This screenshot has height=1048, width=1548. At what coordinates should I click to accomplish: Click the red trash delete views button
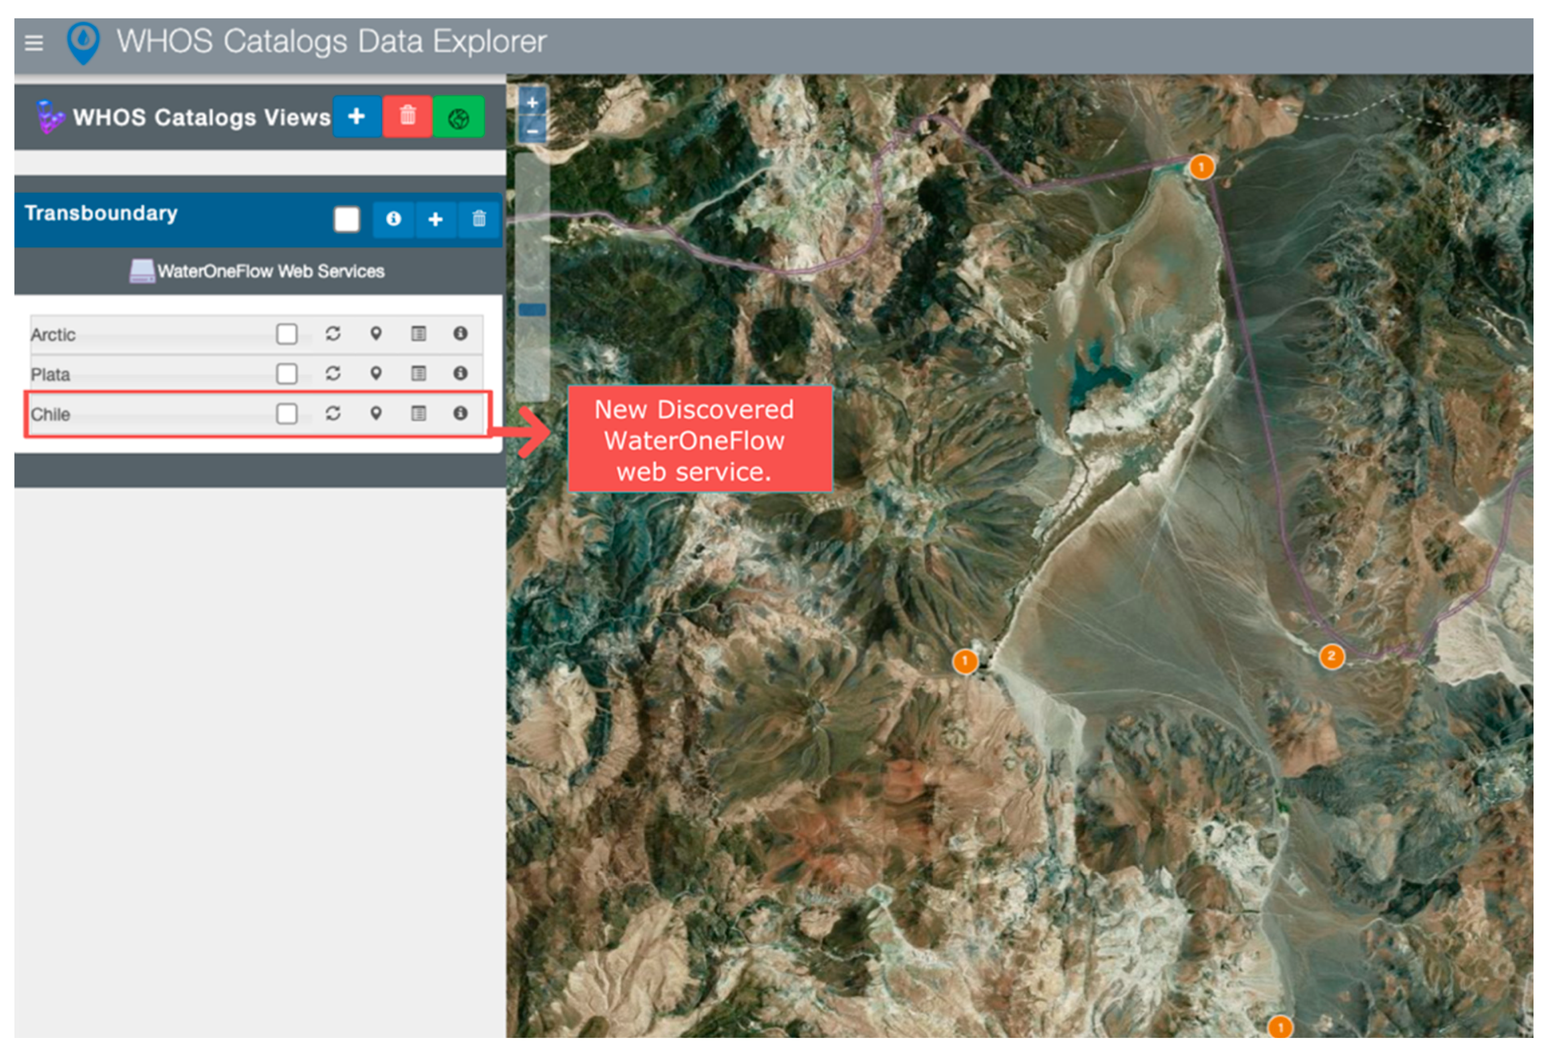coord(407,117)
